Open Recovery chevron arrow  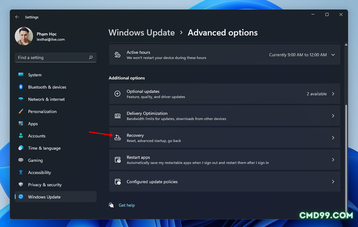333,138
